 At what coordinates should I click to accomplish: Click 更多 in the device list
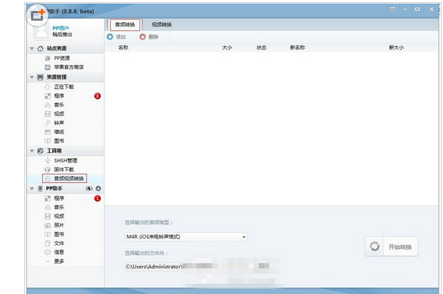[66, 262]
